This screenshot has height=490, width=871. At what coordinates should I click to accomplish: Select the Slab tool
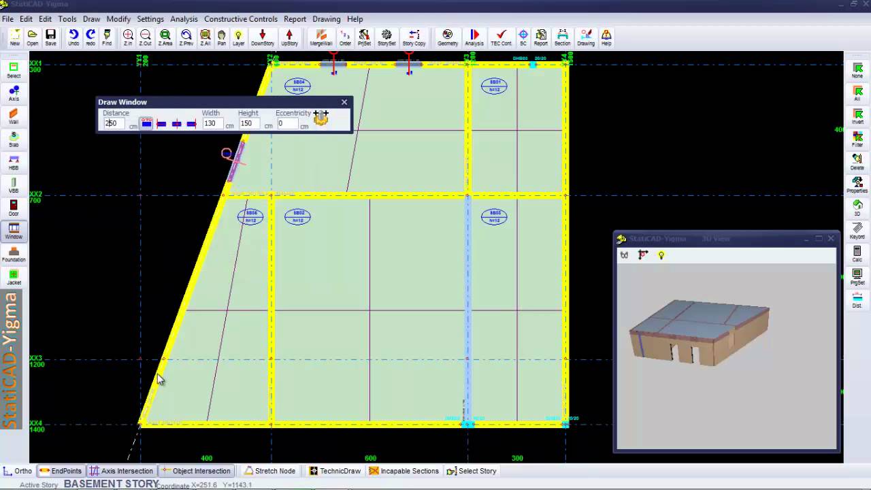click(x=14, y=140)
